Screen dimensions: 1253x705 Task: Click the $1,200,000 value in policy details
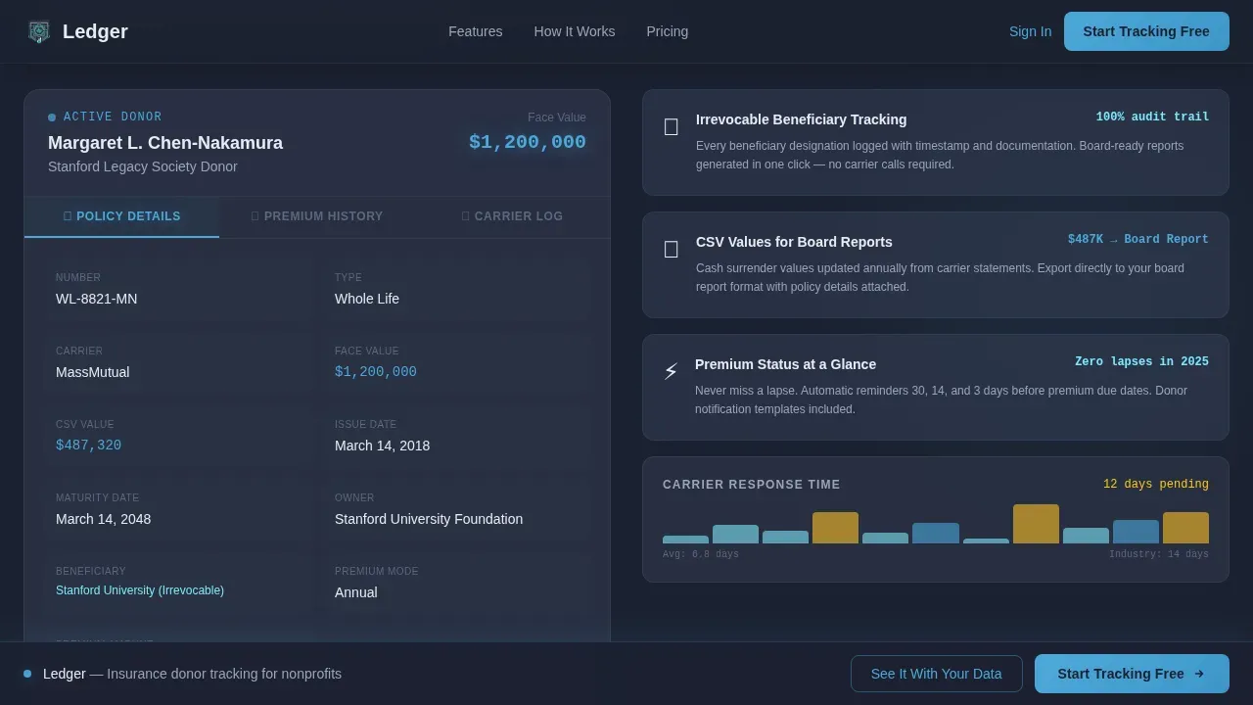coord(376,372)
